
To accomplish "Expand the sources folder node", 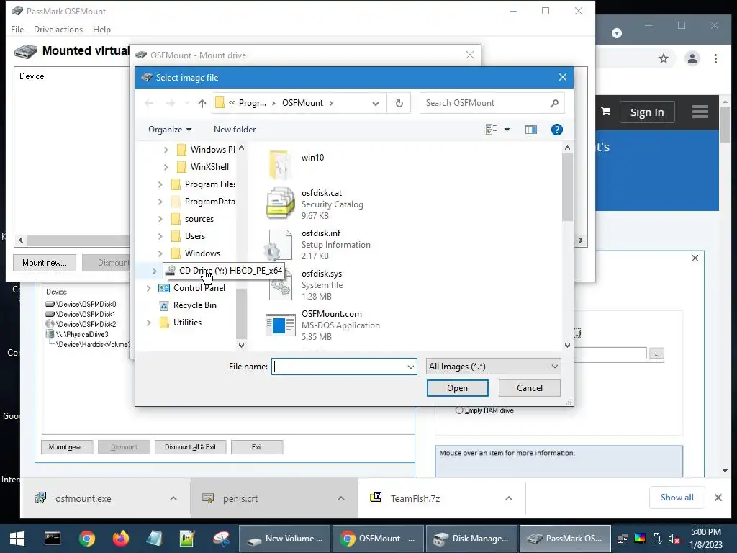I will click(160, 219).
